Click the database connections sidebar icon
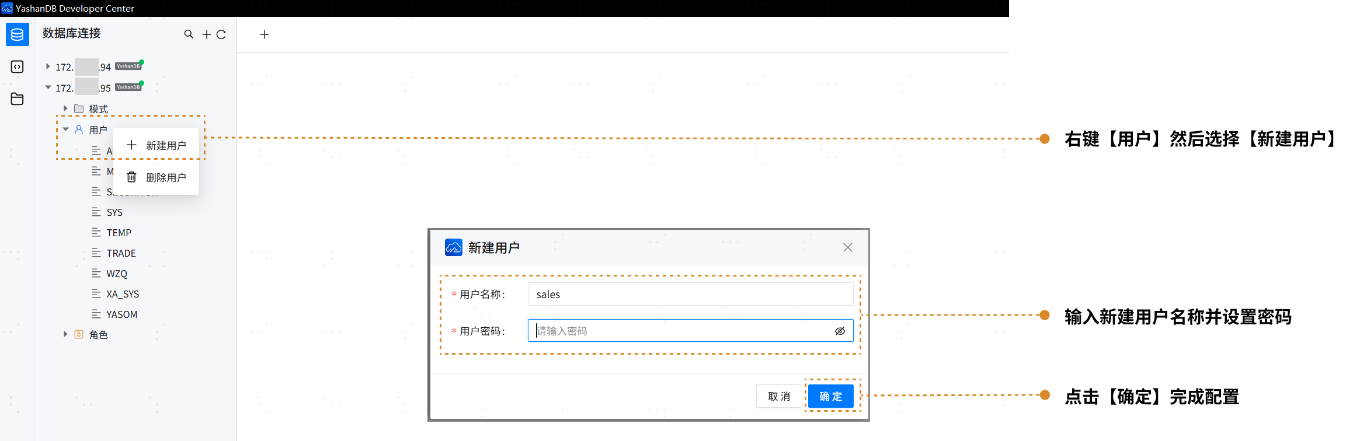1367x441 pixels. click(18, 35)
